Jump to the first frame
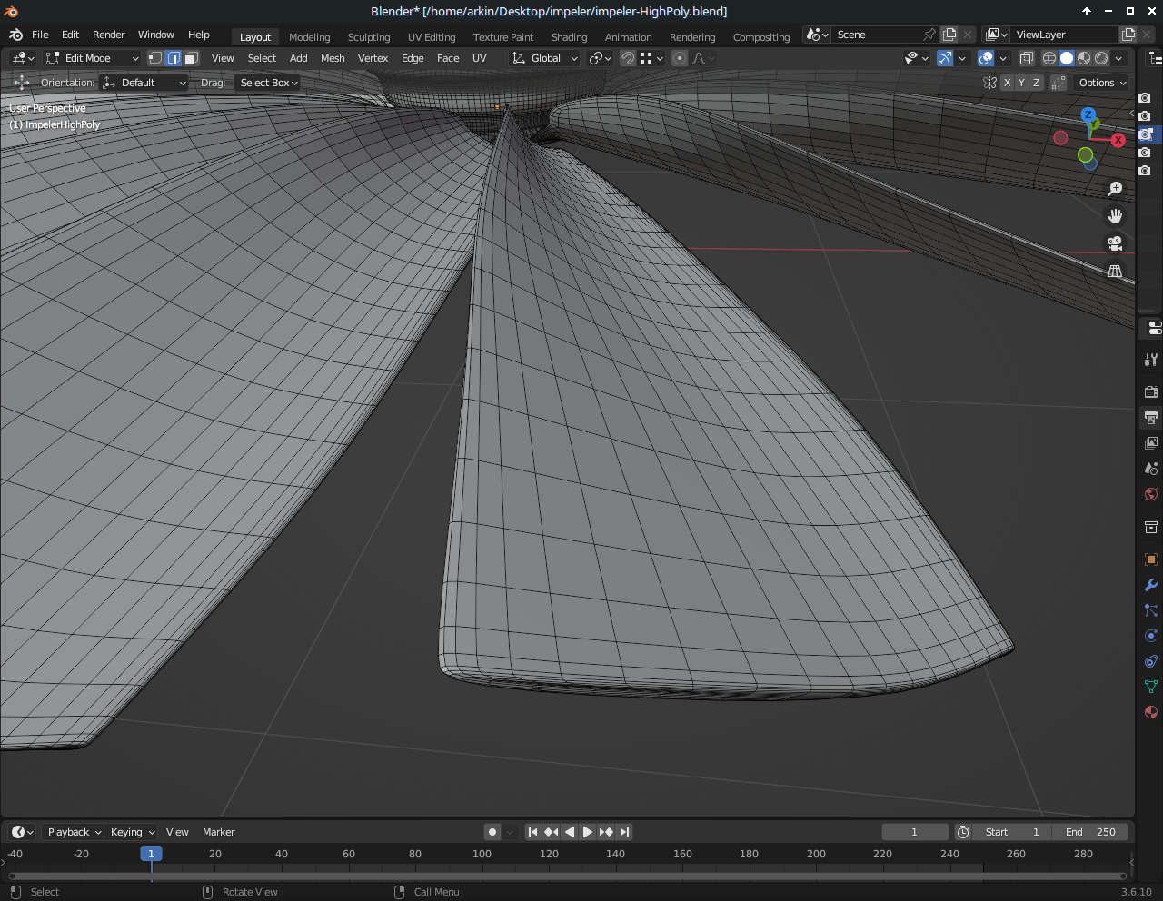1163x901 pixels. (x=533, y=832)
